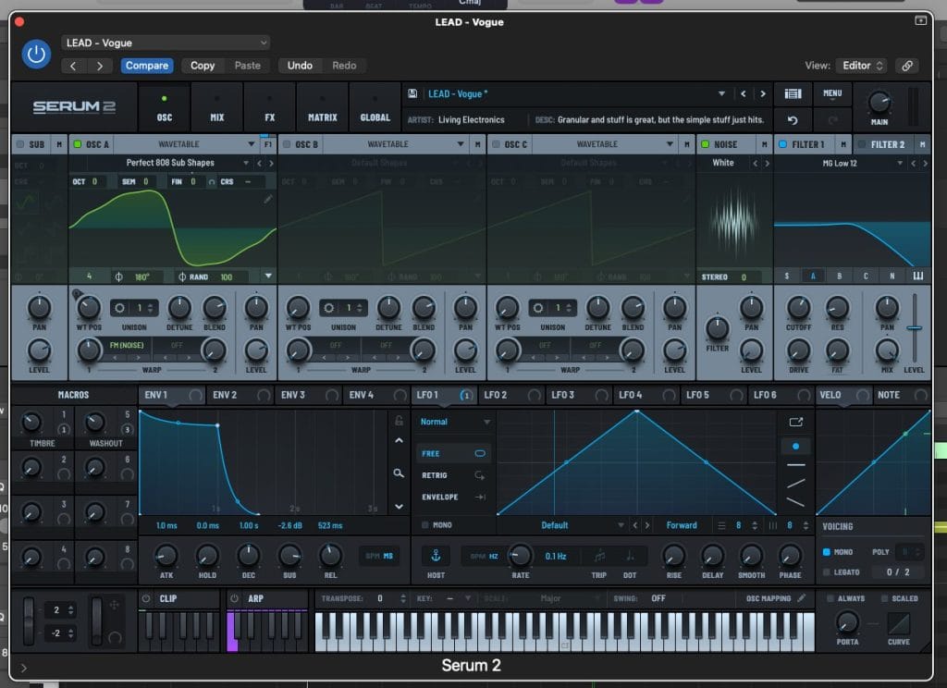
Task: Click the TRANSPOSE value field
Action: tap(379, 598)
